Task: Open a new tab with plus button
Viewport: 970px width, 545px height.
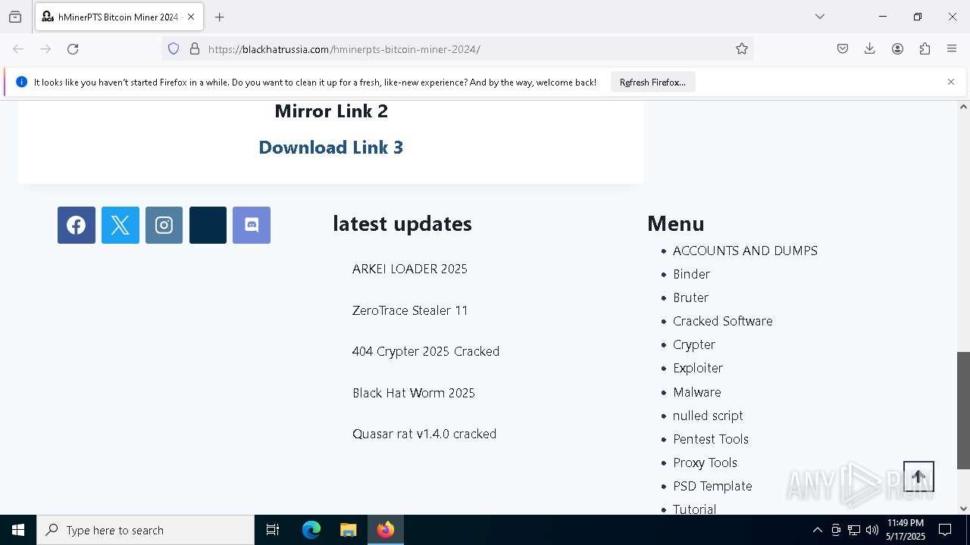Action: pos(220,17)
